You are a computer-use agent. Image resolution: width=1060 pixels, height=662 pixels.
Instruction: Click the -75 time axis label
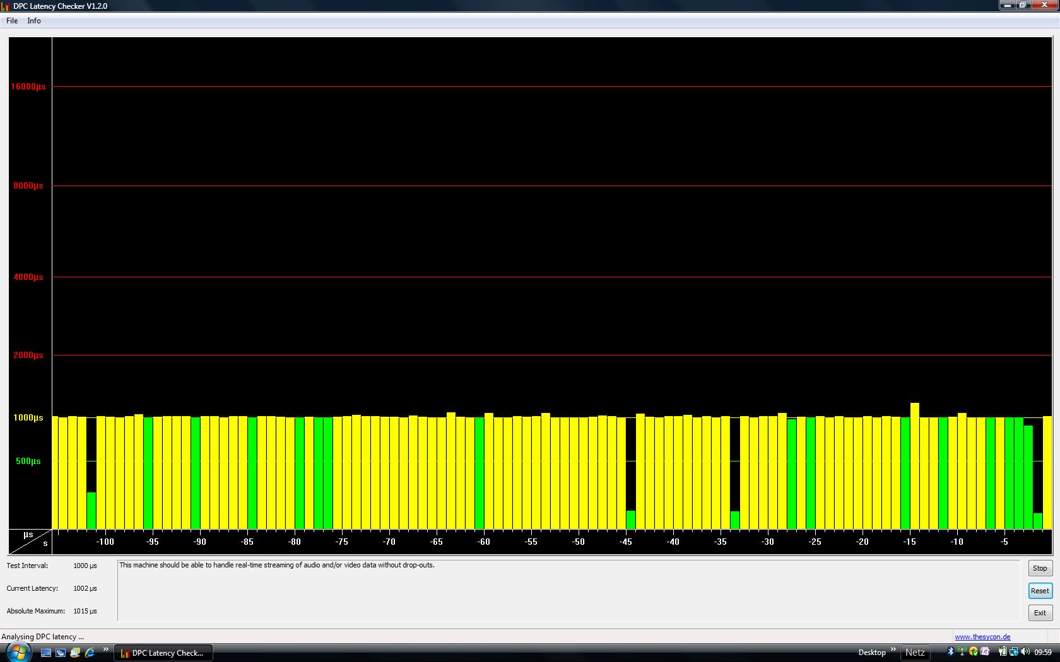tap(342, 542)
